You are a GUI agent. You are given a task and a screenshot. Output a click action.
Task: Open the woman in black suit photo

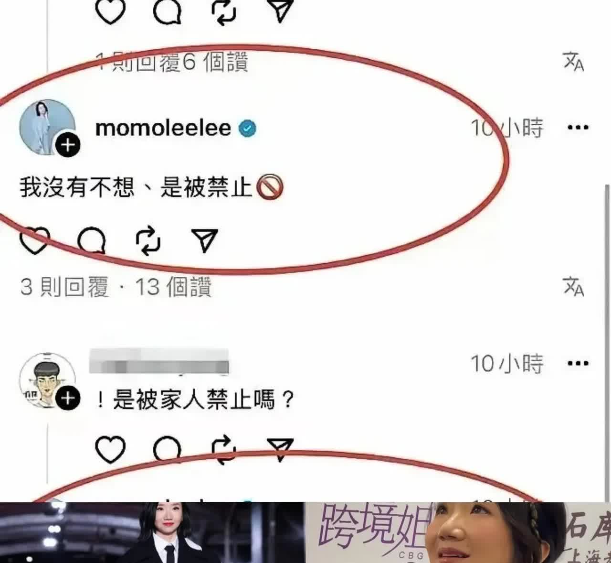coord(152,532)
